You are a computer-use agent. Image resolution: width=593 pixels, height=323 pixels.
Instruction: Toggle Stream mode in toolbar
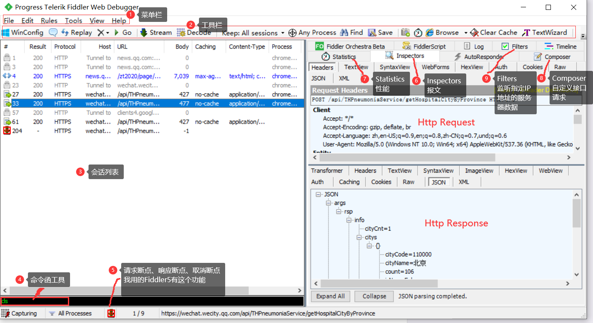pos(156,33)
